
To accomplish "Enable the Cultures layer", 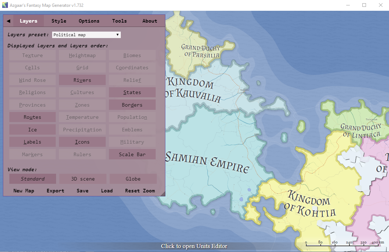I will coord(82,92).
